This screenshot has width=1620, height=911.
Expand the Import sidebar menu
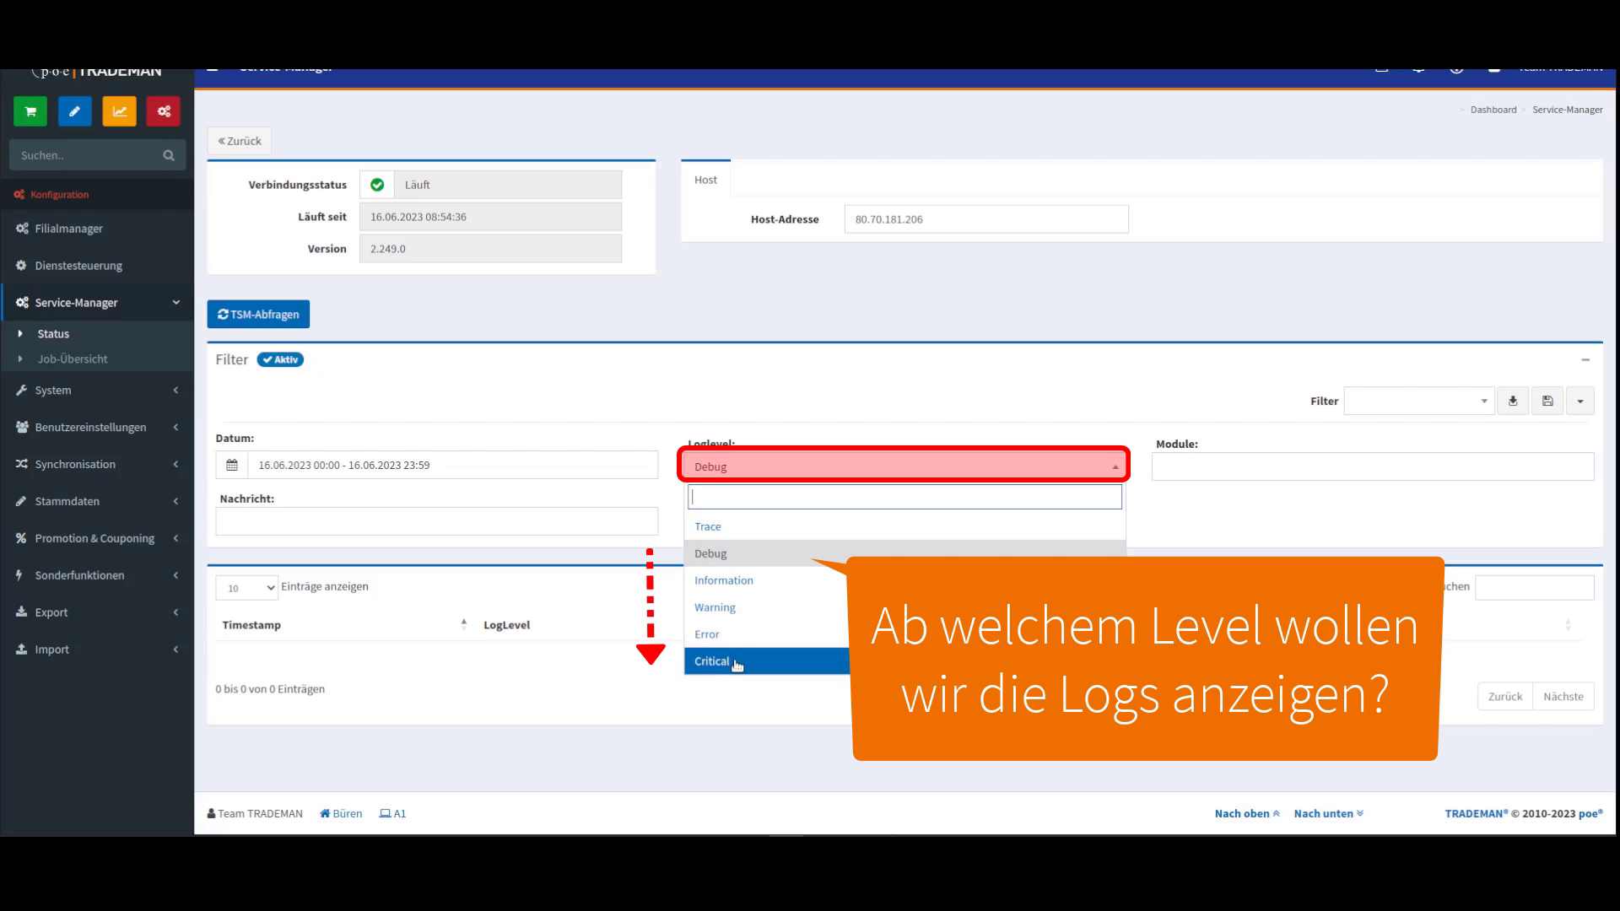97,650
